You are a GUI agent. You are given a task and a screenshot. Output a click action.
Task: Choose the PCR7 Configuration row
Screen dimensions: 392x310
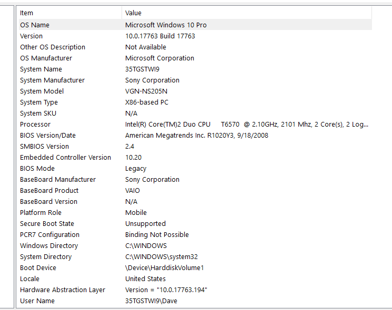(49, 234)
